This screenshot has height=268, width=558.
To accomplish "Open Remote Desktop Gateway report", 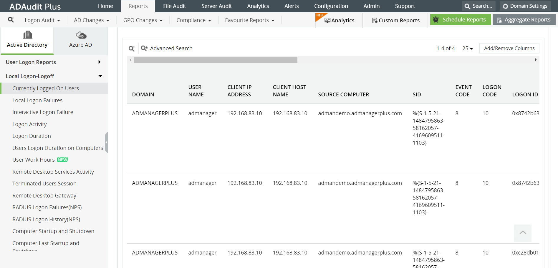I will click(x=44, y=196).
